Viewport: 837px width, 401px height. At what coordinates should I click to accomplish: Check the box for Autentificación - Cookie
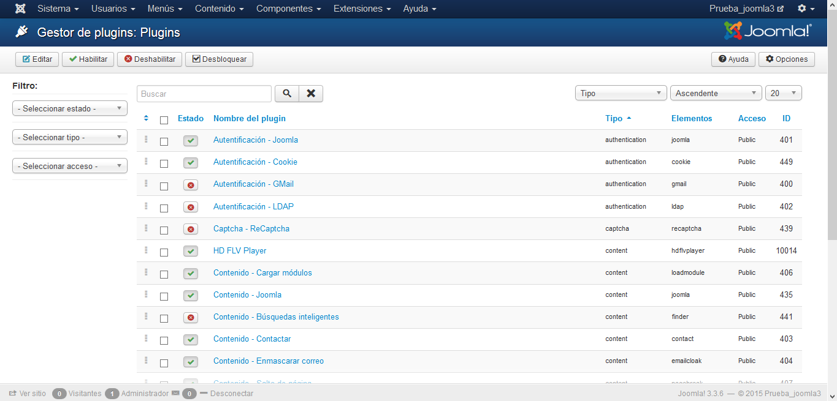[x=164, y=163]
